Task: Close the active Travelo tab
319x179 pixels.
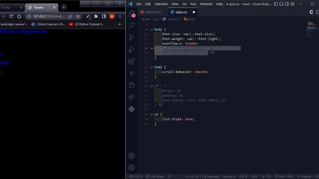Action: coord(54,8)
